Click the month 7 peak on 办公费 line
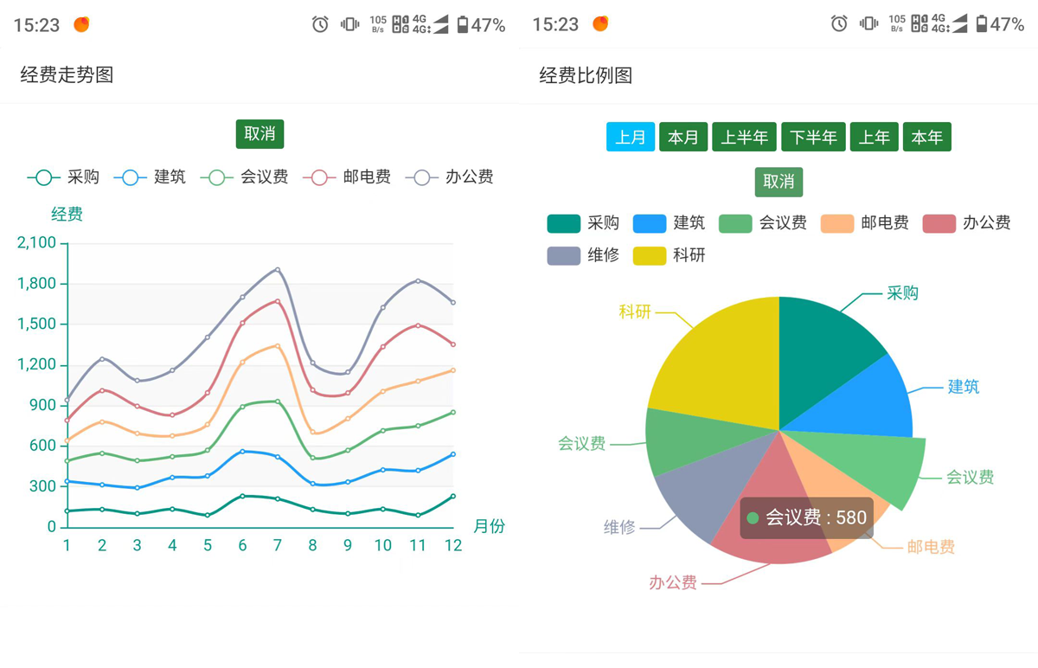 coord(278,269)
